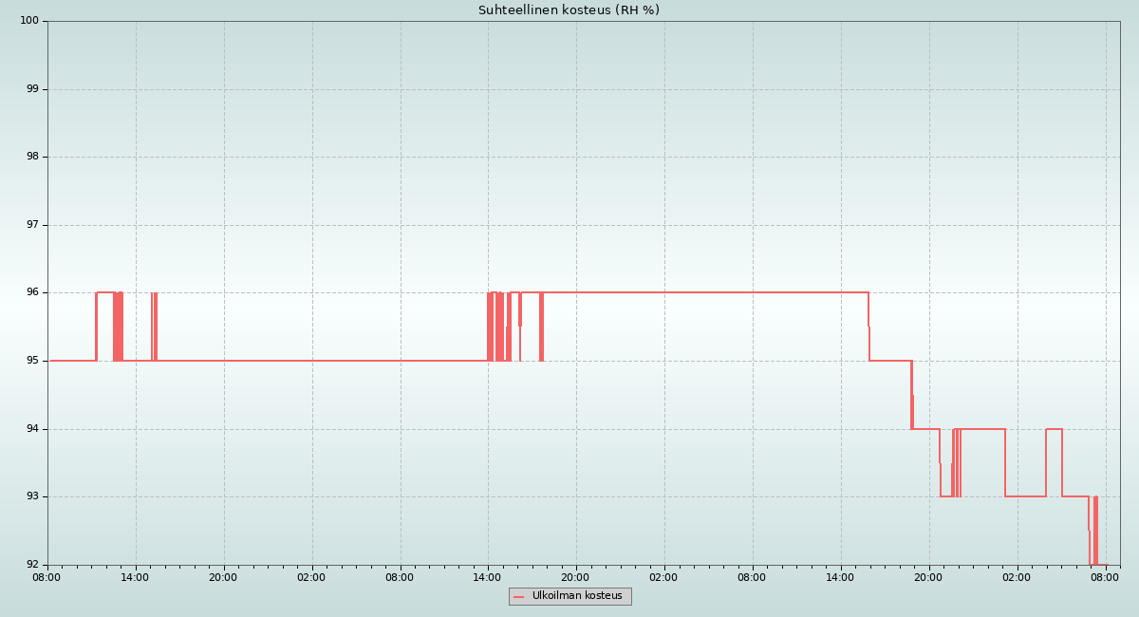This screenshot has height=617, width=1139.
Task: Select the 94 y-axis tick label
Action: click(31, 429)
